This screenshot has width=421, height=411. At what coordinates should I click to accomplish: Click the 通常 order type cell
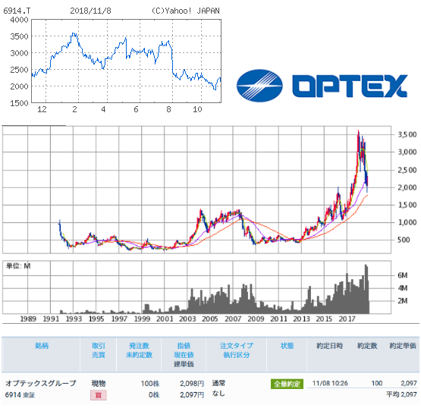(218, 383)
